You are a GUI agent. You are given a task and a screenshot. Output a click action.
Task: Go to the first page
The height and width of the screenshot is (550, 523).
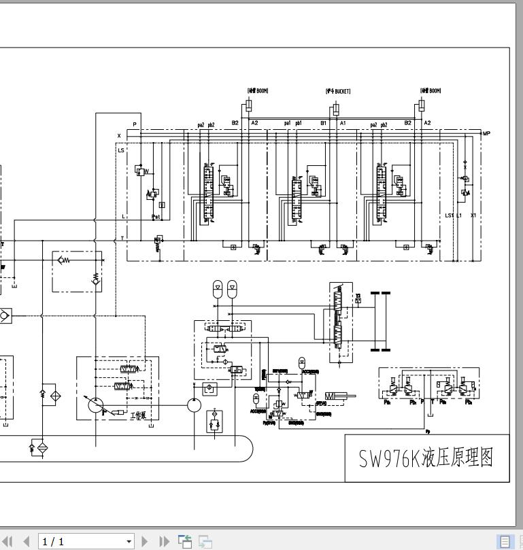pos(7,541)
